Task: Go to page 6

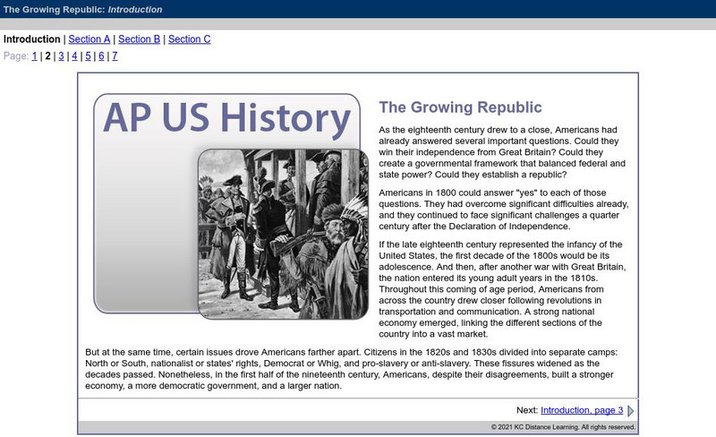Action: [x=101, y=56]
